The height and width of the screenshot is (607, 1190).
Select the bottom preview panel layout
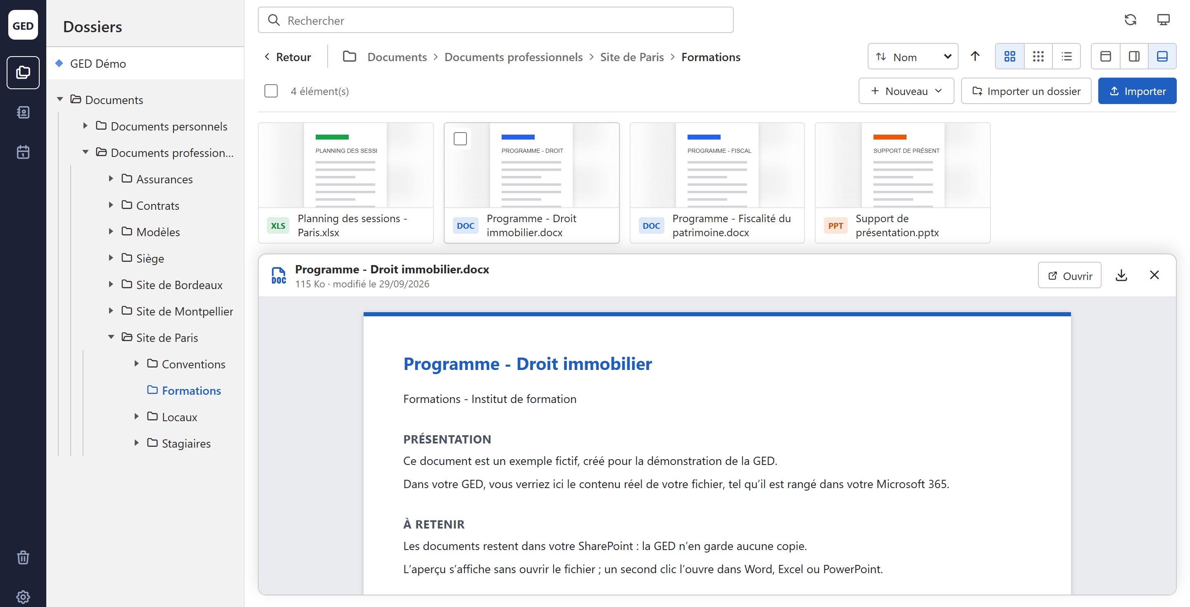(x=1162, y=56)
